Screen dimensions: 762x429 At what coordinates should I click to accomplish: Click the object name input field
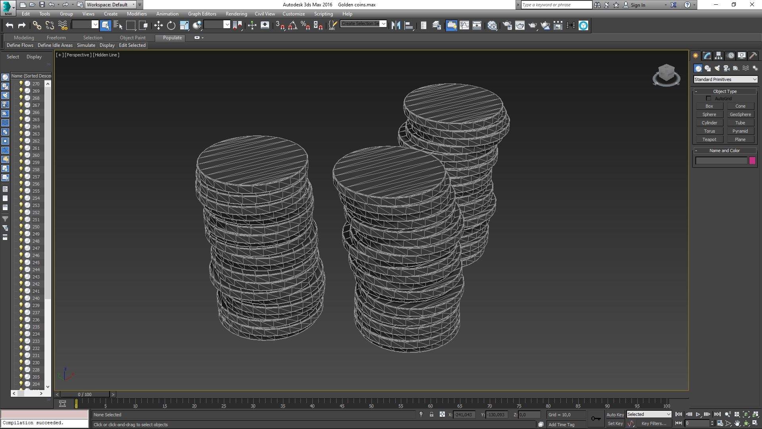click(721, 160)
